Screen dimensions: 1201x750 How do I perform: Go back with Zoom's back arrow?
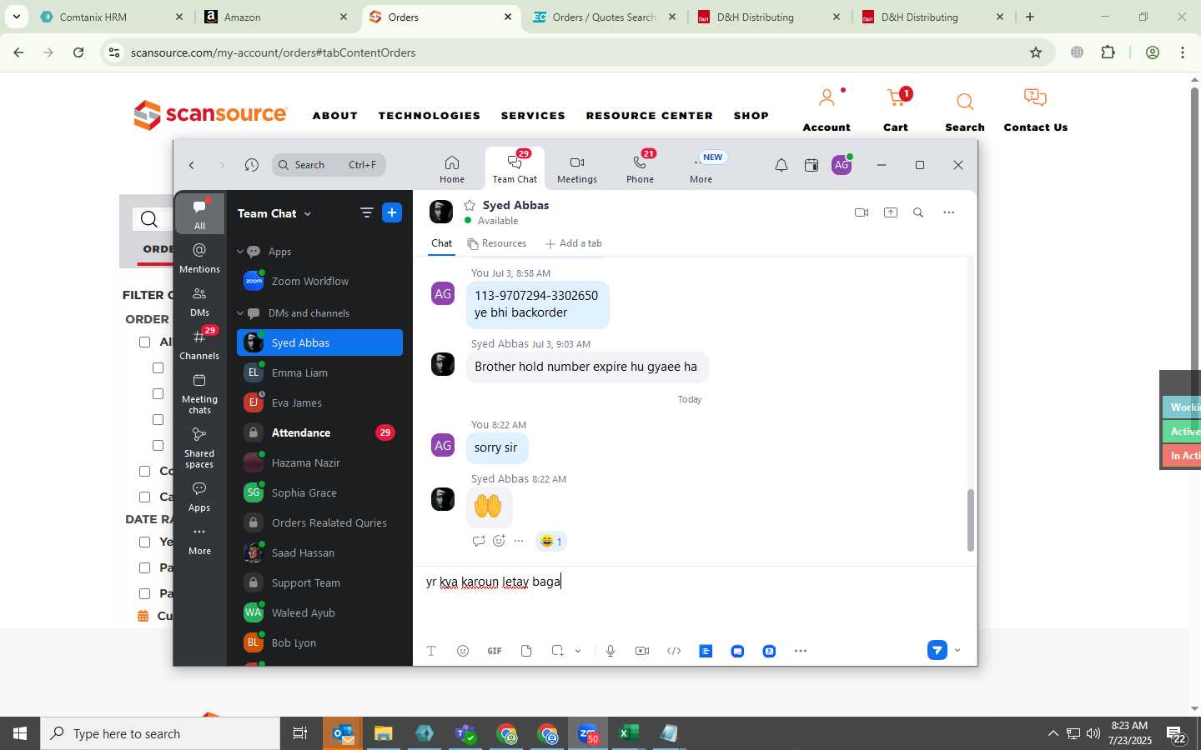pyautogui.click(x=192, y=165)
